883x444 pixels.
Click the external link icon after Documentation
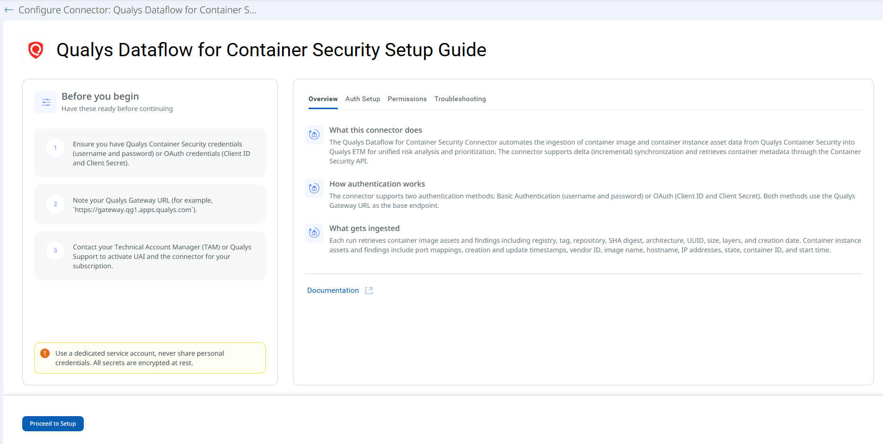pos(369,290)
